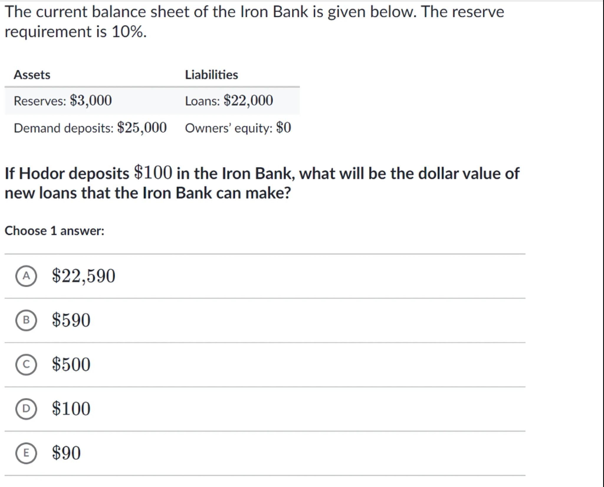Click the Assets column header

[32, 75]
